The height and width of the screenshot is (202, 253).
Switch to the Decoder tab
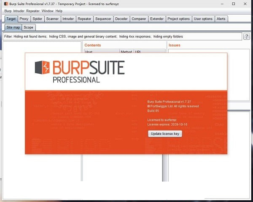pos(121,19)
